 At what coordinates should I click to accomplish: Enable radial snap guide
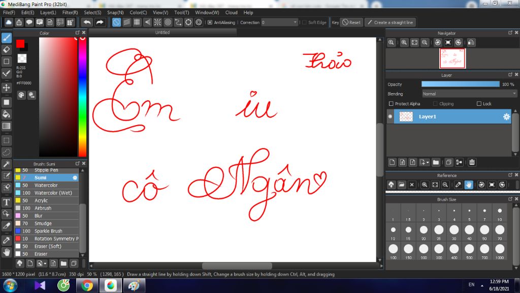(x=157, y=22)
